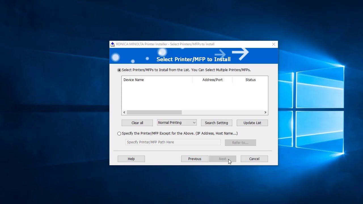This screenshot has width=363, height=204.
Task: Cancel the printer installation
Action: 254,159
